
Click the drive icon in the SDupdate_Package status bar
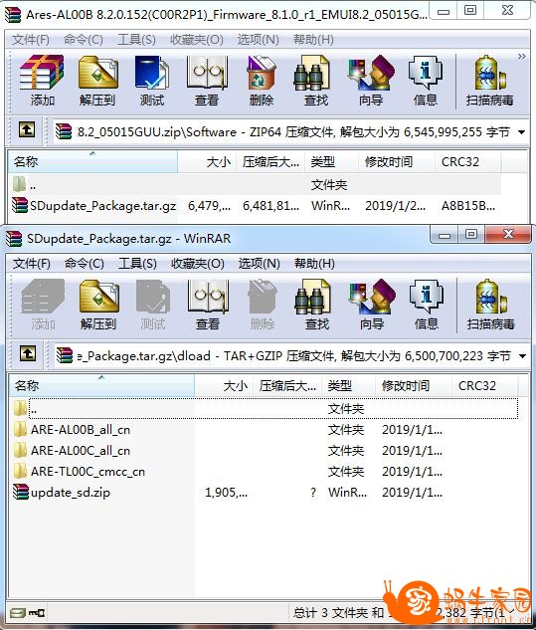click(x=18, y=613)
